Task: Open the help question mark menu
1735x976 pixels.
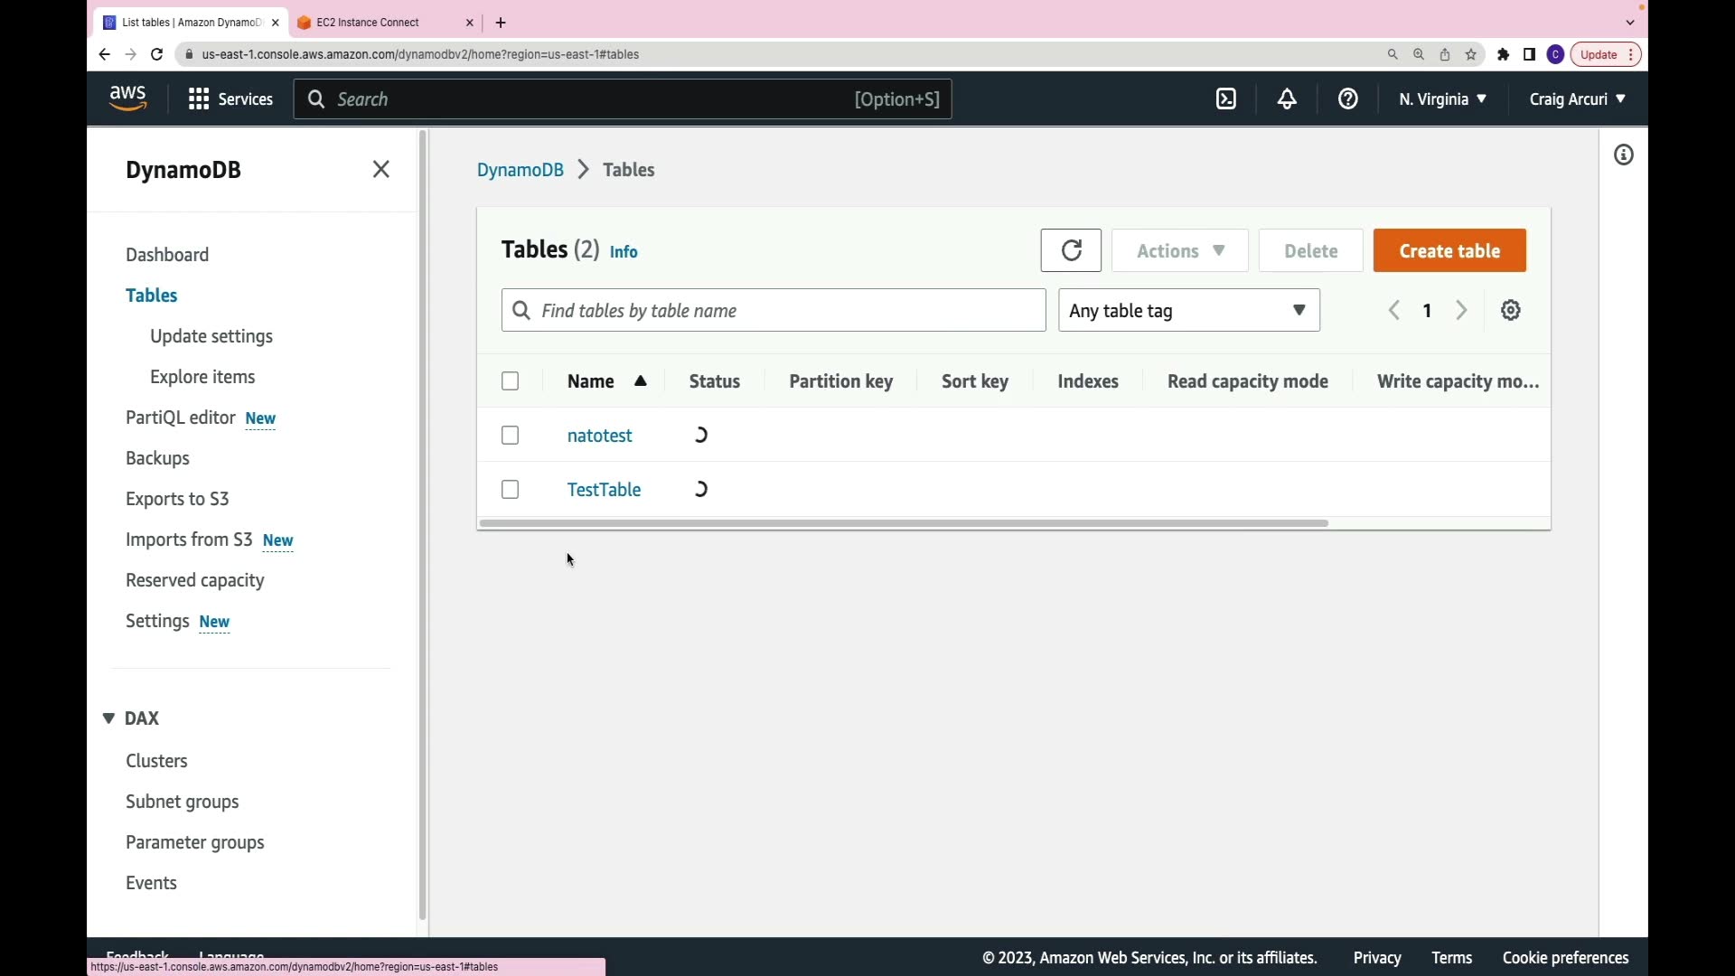Action: [1347, 99]
